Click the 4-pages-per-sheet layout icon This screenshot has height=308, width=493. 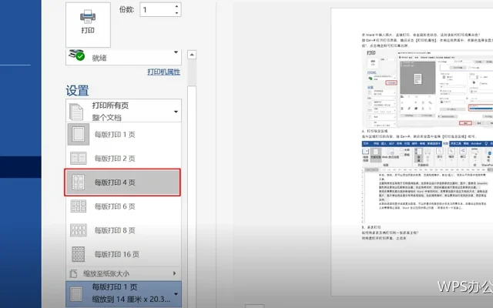pyautogui.click(x=79, y=182)
